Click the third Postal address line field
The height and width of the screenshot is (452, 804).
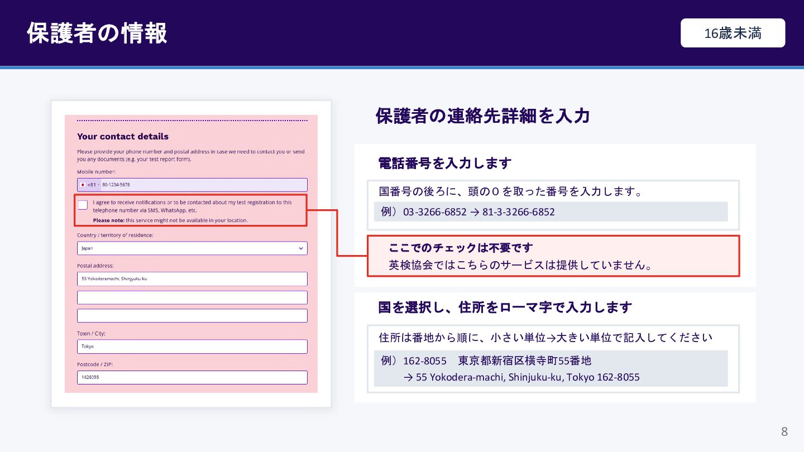point(192,315)
